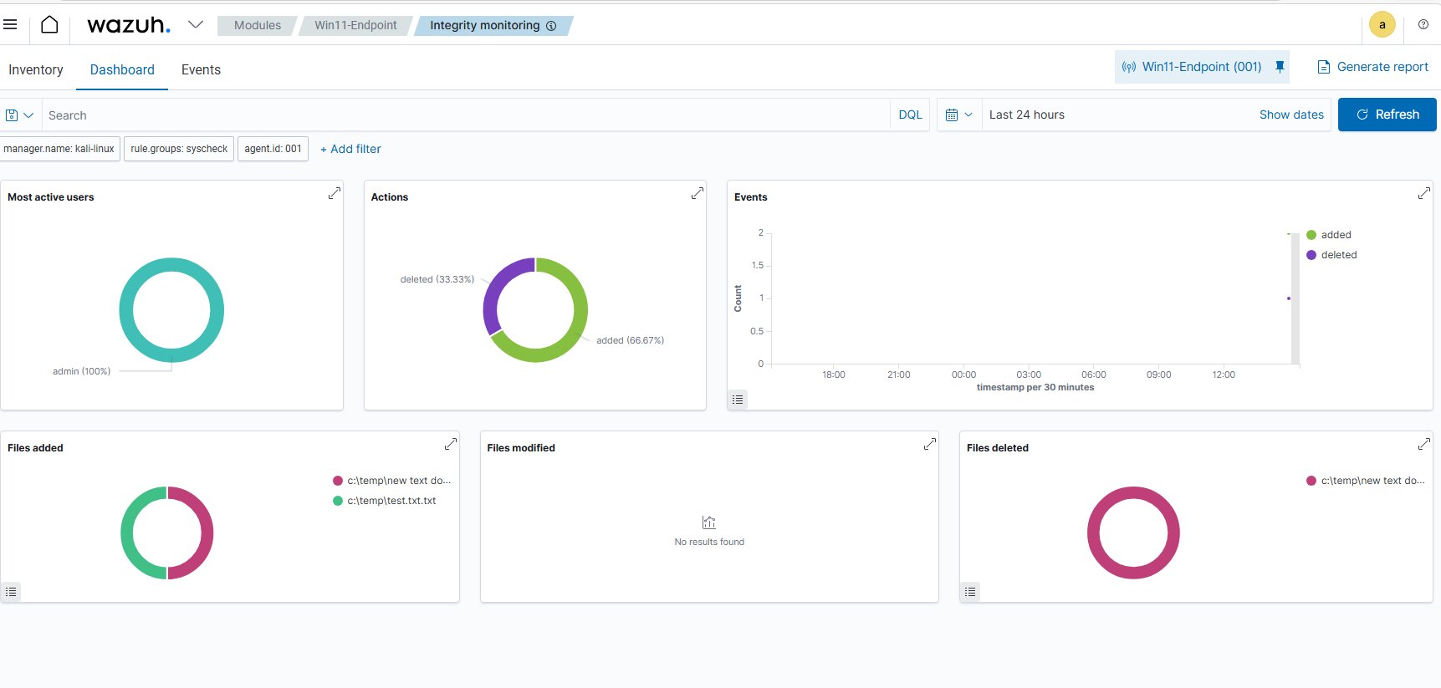Generate report
The image size is (1441, 688).
pyautogui.click(x=1372, y=67)
